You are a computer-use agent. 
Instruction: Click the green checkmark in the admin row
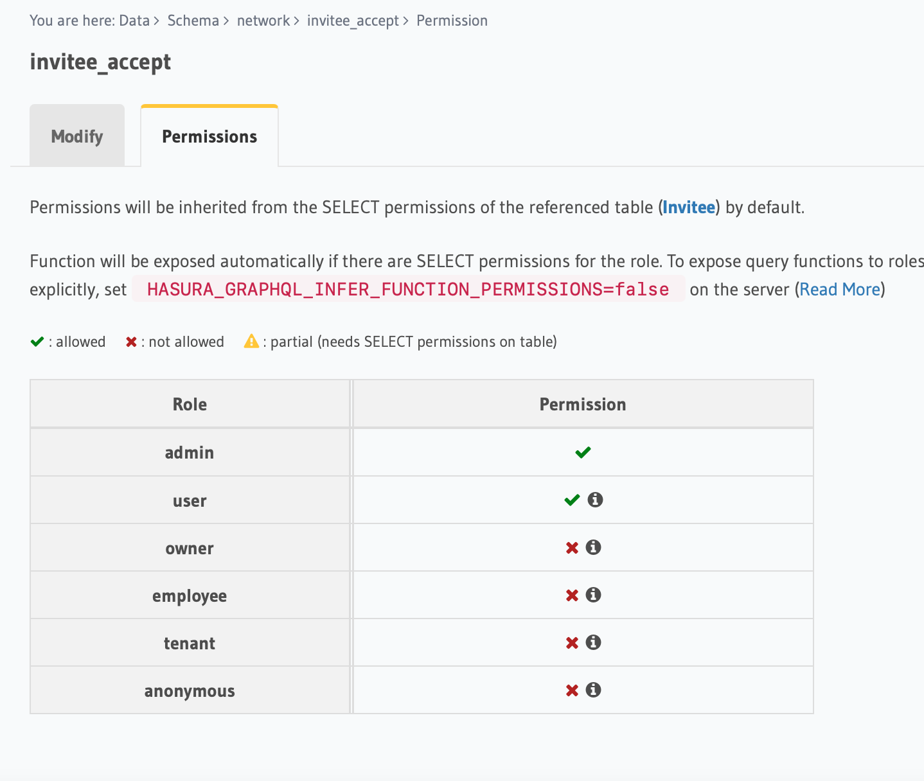(x=582, y=452)
